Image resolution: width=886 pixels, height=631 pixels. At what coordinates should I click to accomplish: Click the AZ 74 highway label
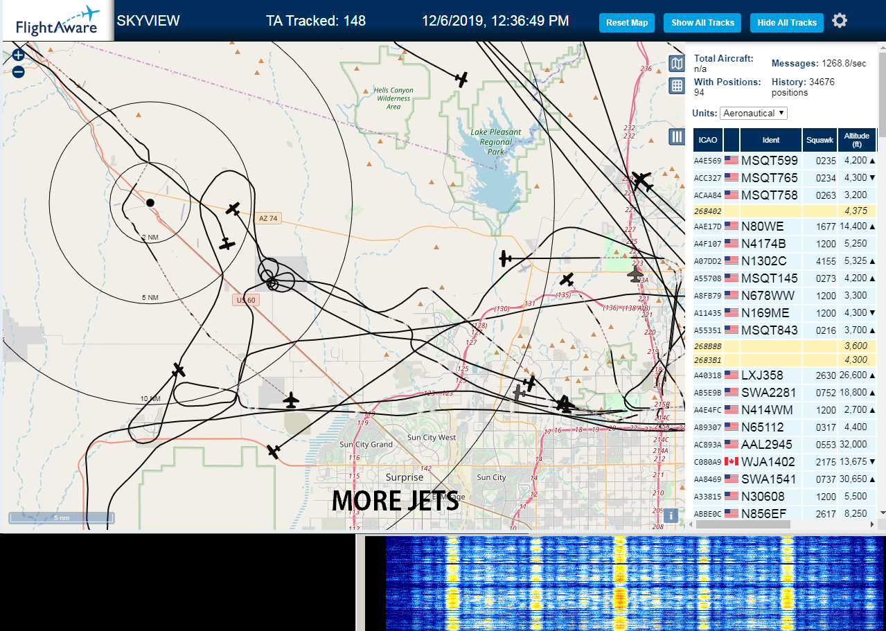point(268,218)
